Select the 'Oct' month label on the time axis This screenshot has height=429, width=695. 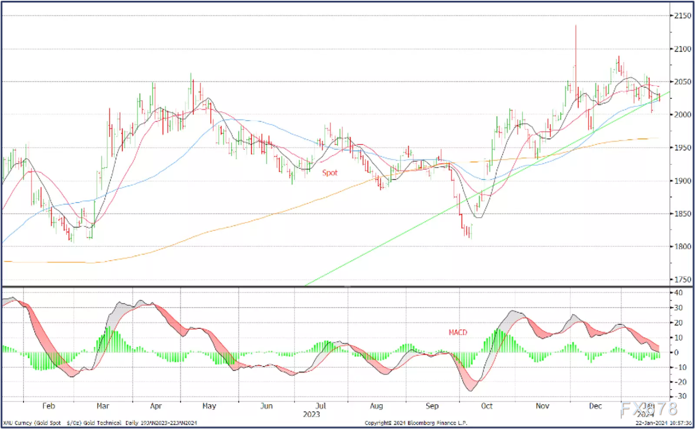(x=487, y=406)
